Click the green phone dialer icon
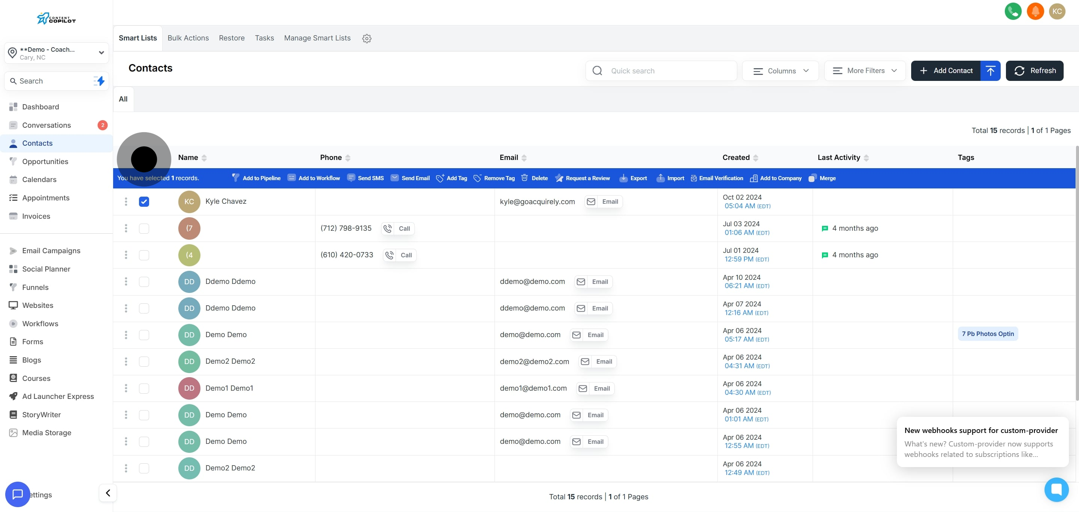Screen dimensions: 1079x512 [1013, 11]
